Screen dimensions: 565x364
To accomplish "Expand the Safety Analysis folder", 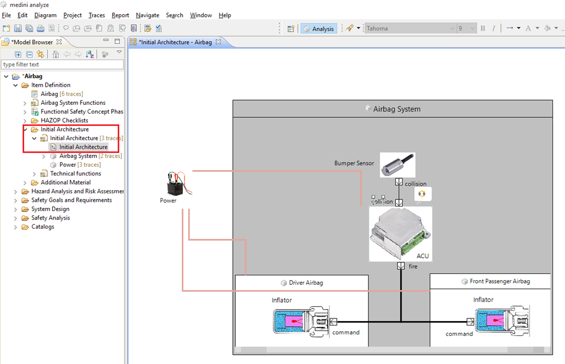I will tap(15, 218).
